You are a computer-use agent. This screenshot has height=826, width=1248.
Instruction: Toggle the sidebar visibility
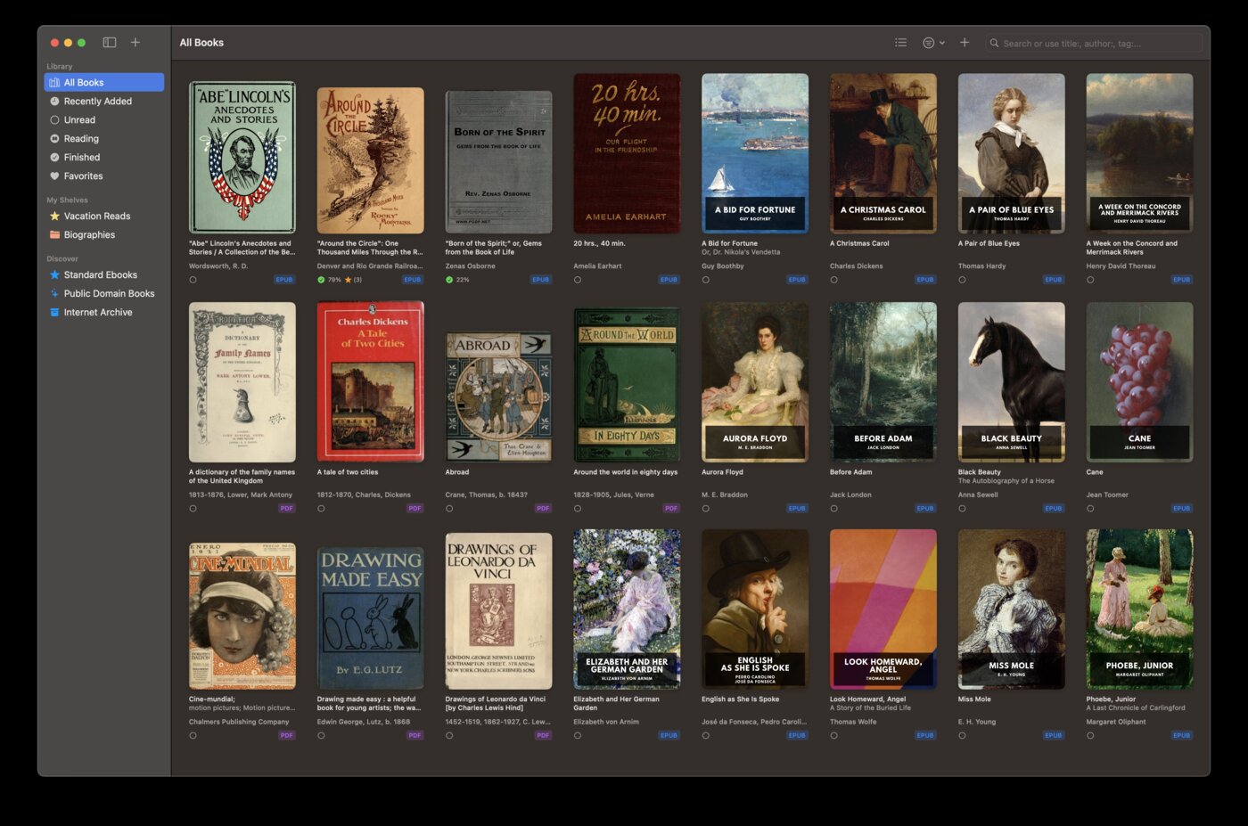pos(109,42)
